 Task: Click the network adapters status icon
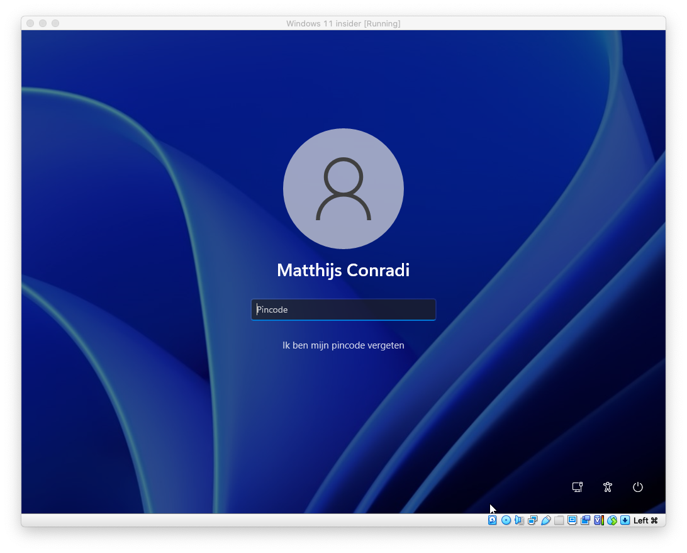click(532, 520)
